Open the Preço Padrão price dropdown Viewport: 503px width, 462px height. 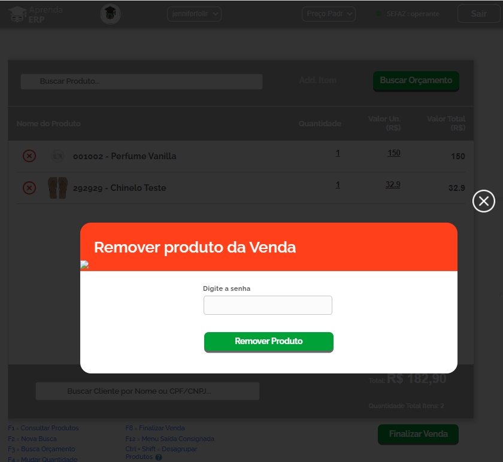pyautogui.click(x=329, y=14)
